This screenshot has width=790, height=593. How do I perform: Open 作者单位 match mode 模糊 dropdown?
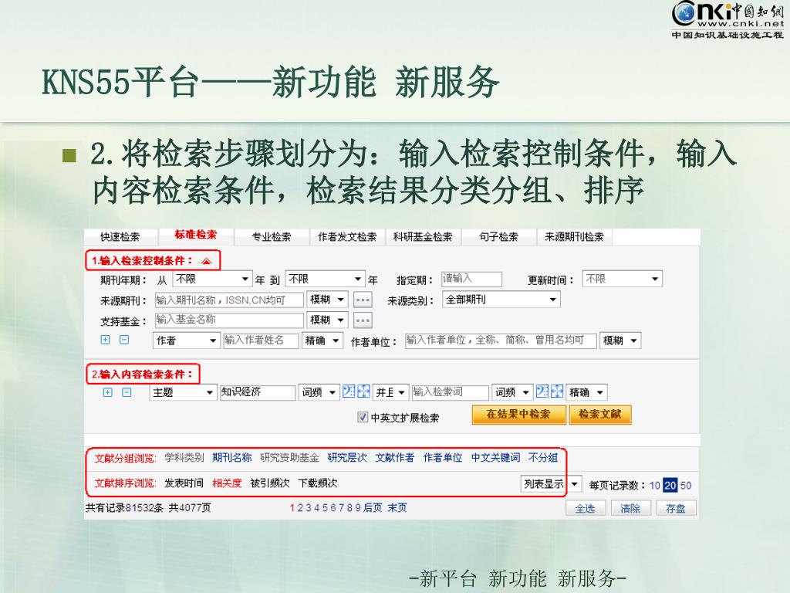[x=620, y=341]
